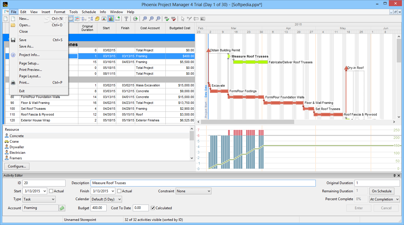
Task: Open the Start date dropdown
Action: pyautogui.click(x=44, y=191)
